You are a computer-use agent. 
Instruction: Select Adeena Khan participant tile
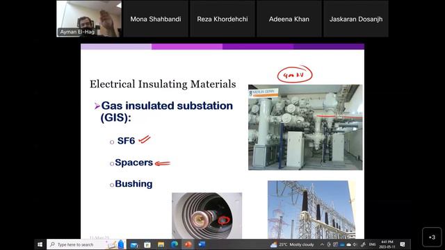[289, 19]
